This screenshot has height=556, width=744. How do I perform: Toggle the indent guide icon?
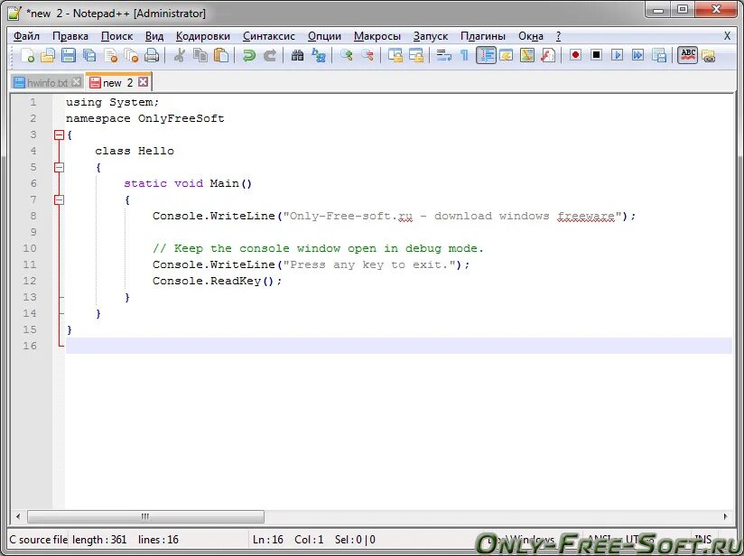(486, 55)
